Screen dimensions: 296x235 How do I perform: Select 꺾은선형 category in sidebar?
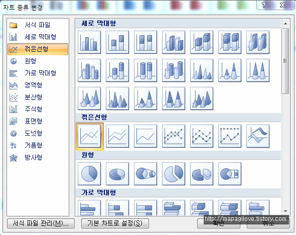38,49
